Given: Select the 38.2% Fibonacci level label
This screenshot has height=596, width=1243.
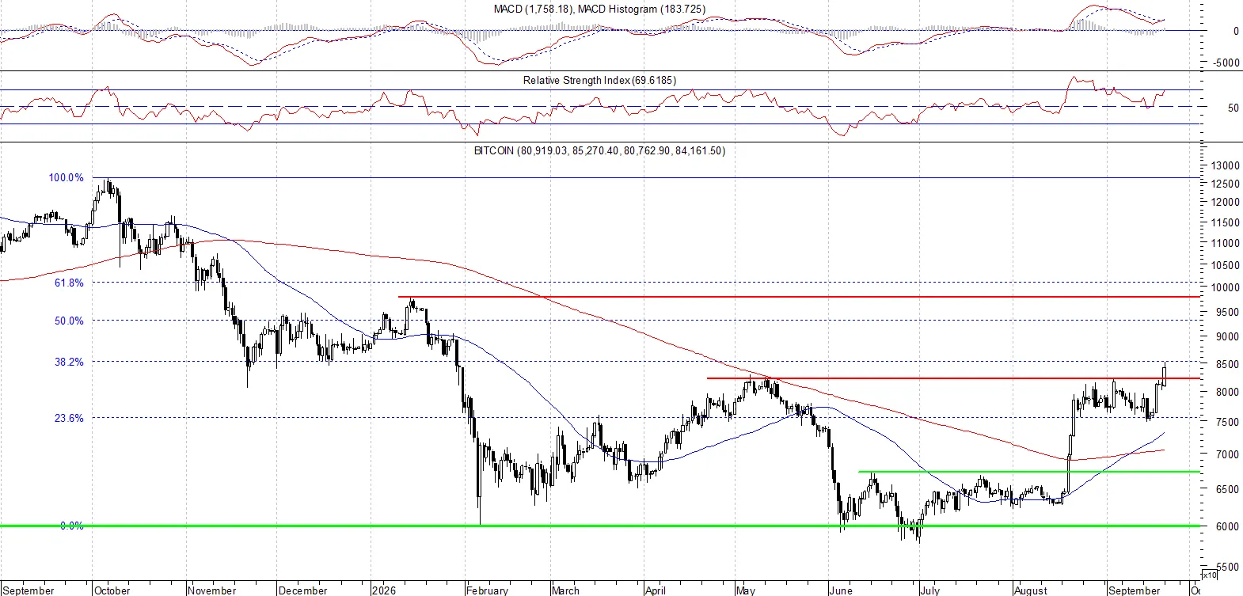Looking at the screenshot, I should (x=69, y=362).
